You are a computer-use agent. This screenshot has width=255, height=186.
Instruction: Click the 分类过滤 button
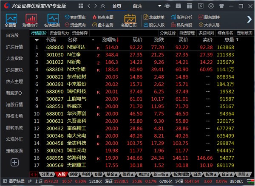(x=168, y=33)
